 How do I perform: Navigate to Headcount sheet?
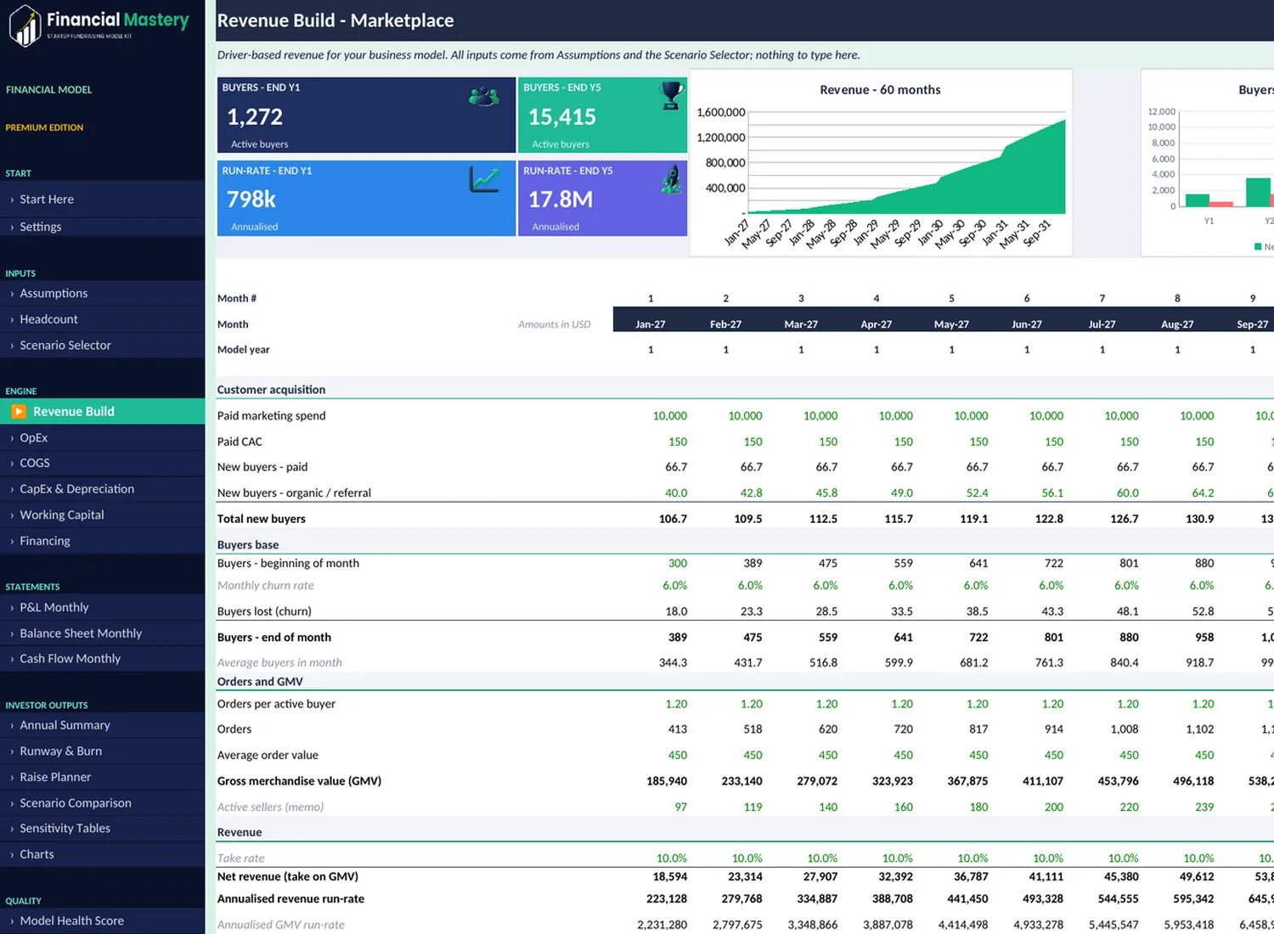click(103, 319)
